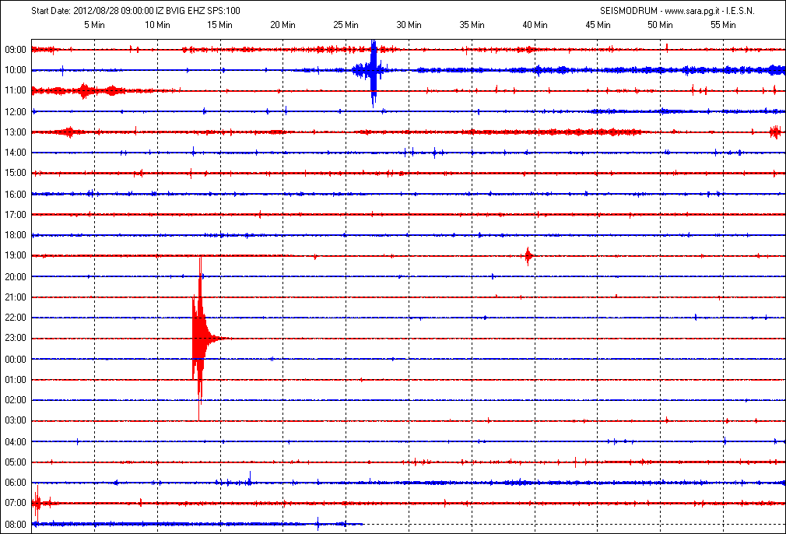
Task: Select the 09:00 hour row label
Action: click(16, 50)
